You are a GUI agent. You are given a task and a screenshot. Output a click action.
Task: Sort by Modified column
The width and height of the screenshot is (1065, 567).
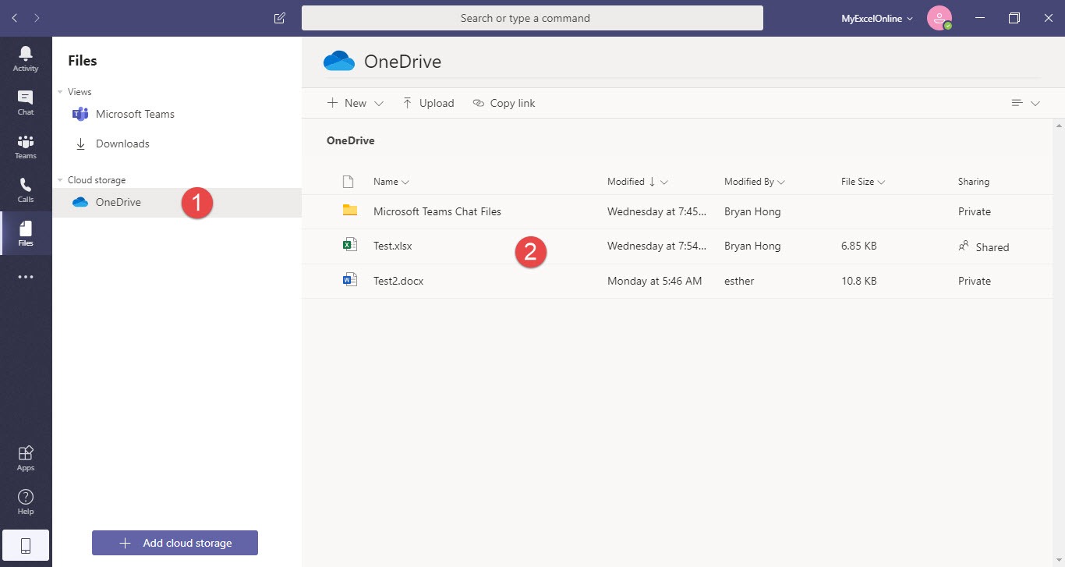[638, 182]
